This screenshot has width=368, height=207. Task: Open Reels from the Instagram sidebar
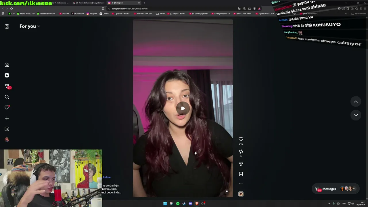click(x=7, y=75)
